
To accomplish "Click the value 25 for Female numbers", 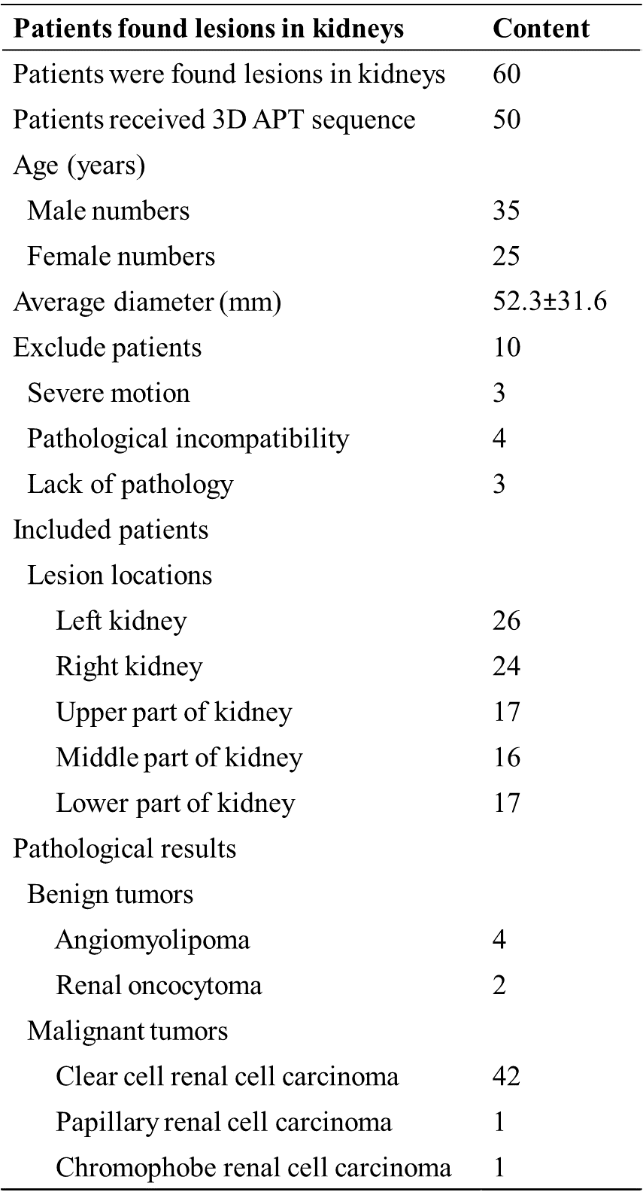I will point(506,257).
